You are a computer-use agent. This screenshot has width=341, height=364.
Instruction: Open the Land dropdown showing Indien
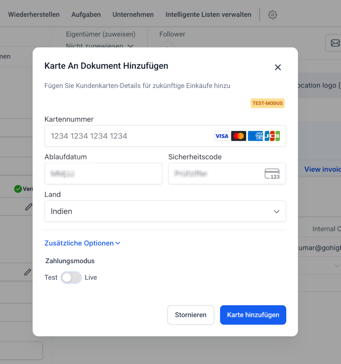[x=165, y=211]
